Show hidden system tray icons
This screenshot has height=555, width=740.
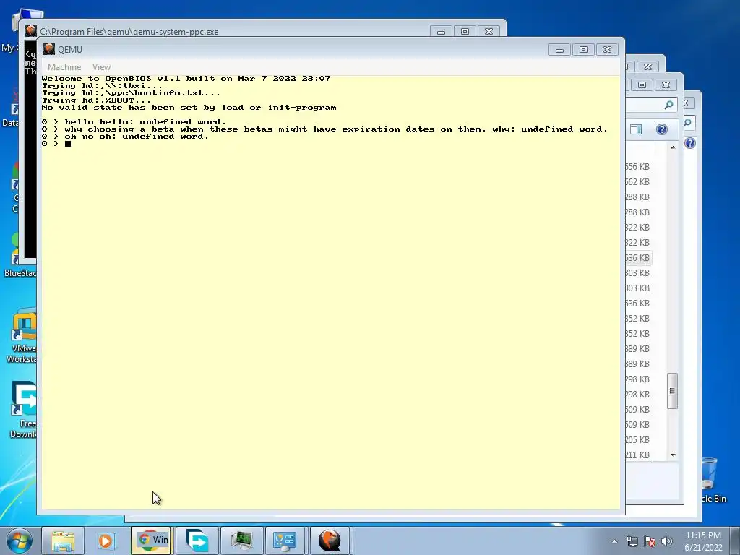[x=614, y=542]
